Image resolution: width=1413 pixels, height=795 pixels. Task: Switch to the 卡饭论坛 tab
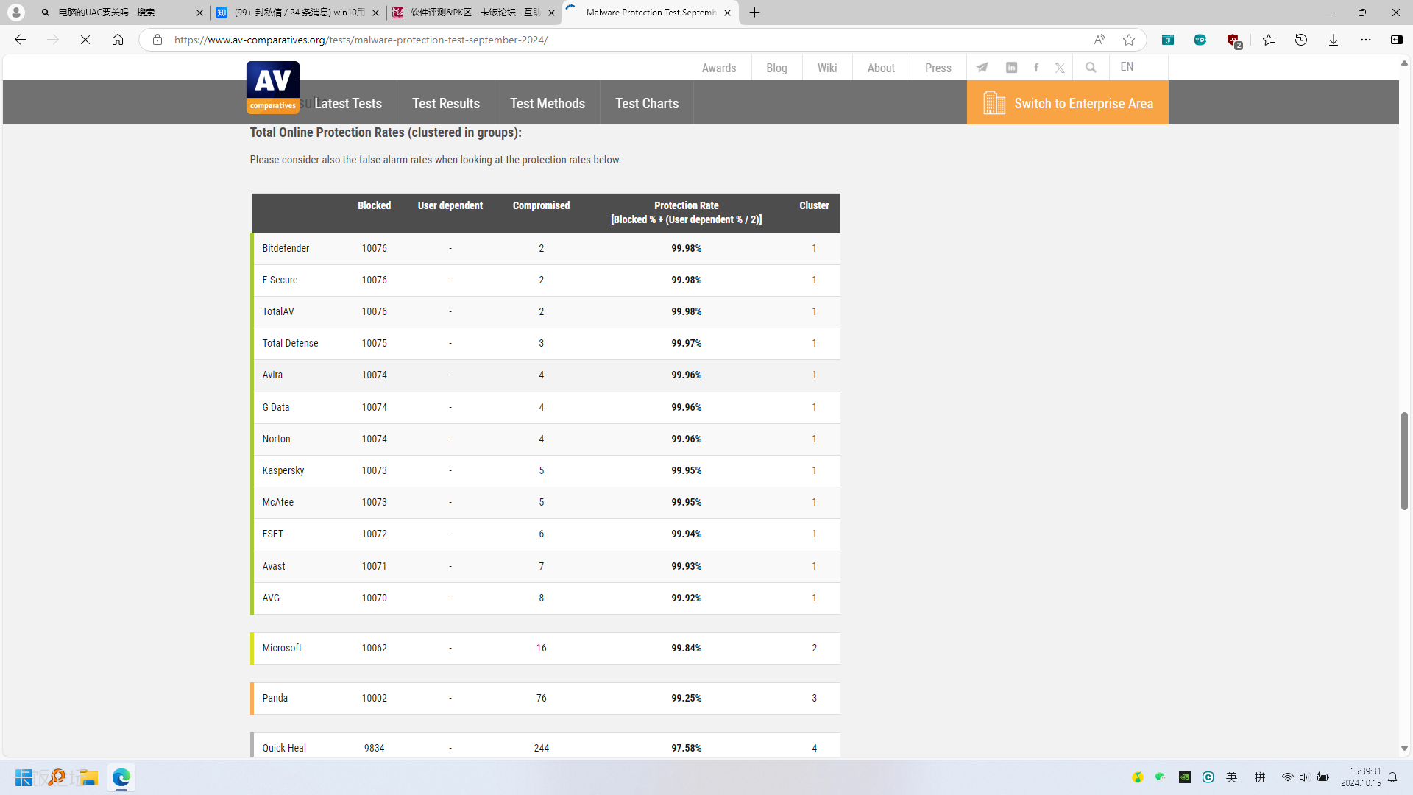coord(473,13)
